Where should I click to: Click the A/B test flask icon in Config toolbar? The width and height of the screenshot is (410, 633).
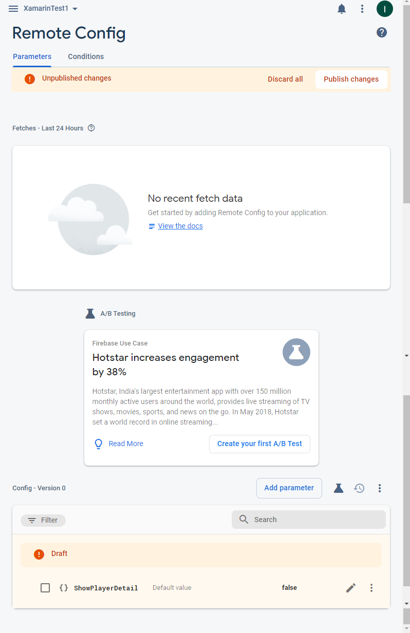click(x=339, y=488)
